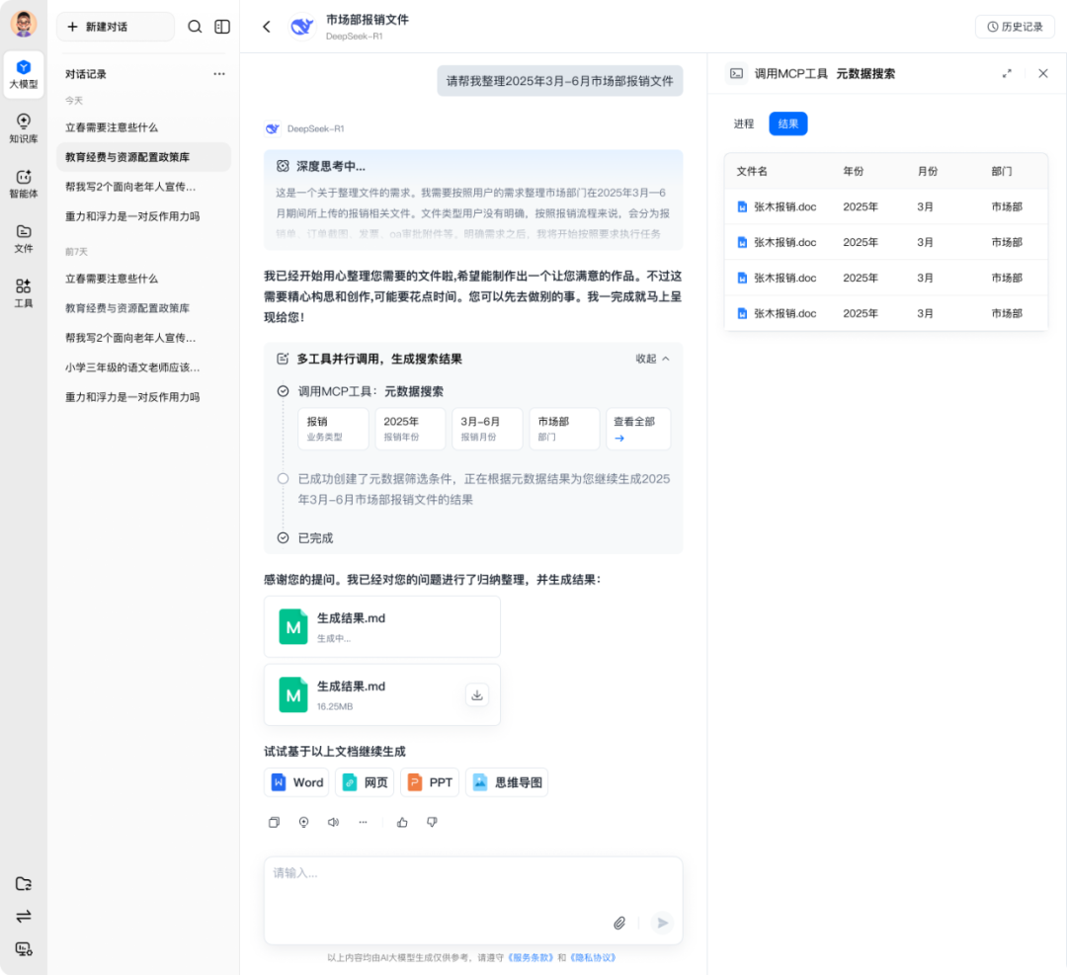Screen dimensions: 1067x975
Task: Select the 结果 tab
Action: (x=788, y=123)
